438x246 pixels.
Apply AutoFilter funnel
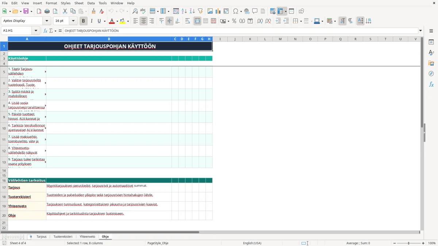click(200, 11)
